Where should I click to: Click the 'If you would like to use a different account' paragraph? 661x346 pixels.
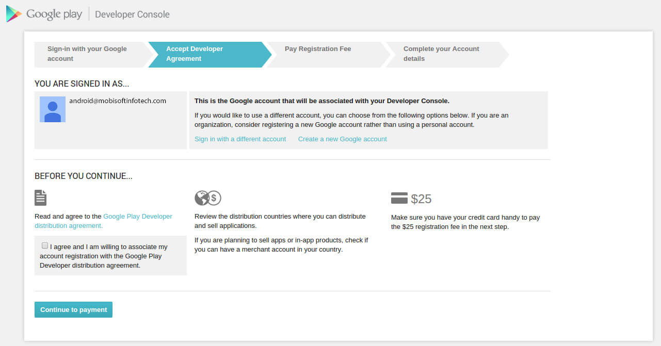[351, 120]
